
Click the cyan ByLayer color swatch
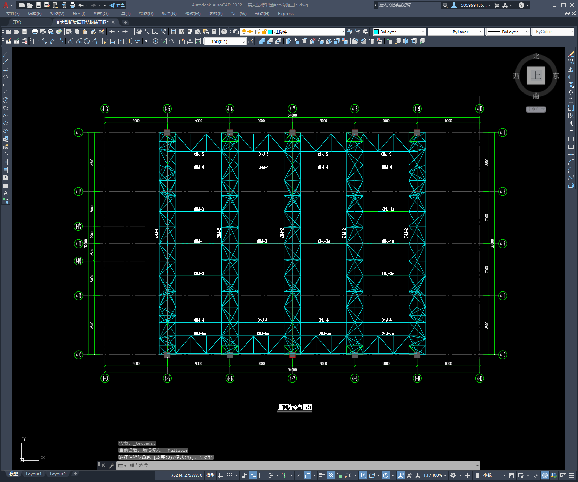(x=376, y=32)
